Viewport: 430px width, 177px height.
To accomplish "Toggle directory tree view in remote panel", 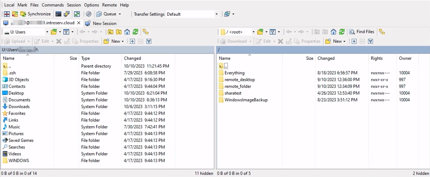I will point(382,32).
